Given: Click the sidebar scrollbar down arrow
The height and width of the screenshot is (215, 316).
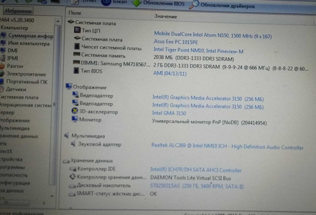Looking at the screenshot, I should 52,196.
